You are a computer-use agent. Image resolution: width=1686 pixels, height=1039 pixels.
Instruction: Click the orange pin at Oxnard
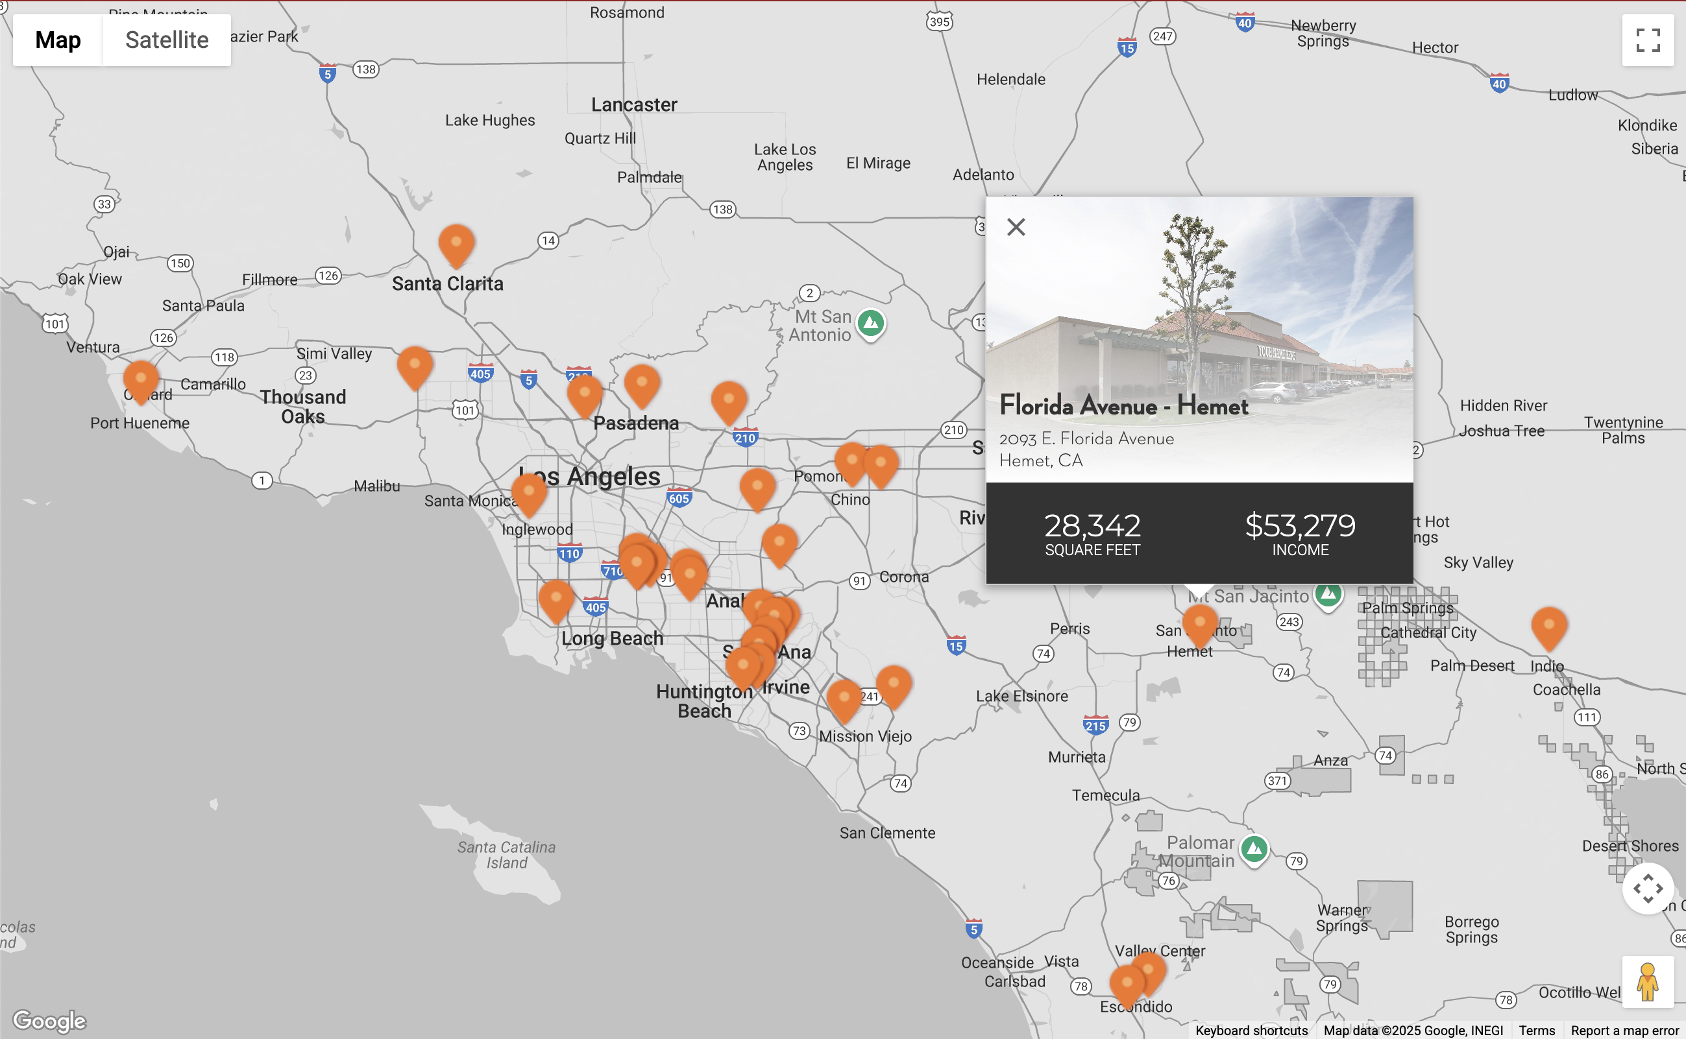(x=141, y=380)
